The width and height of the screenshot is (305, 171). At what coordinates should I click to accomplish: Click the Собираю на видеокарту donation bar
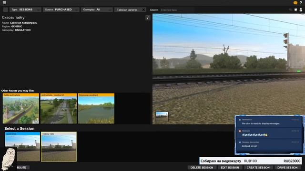(x=251, y=161)
